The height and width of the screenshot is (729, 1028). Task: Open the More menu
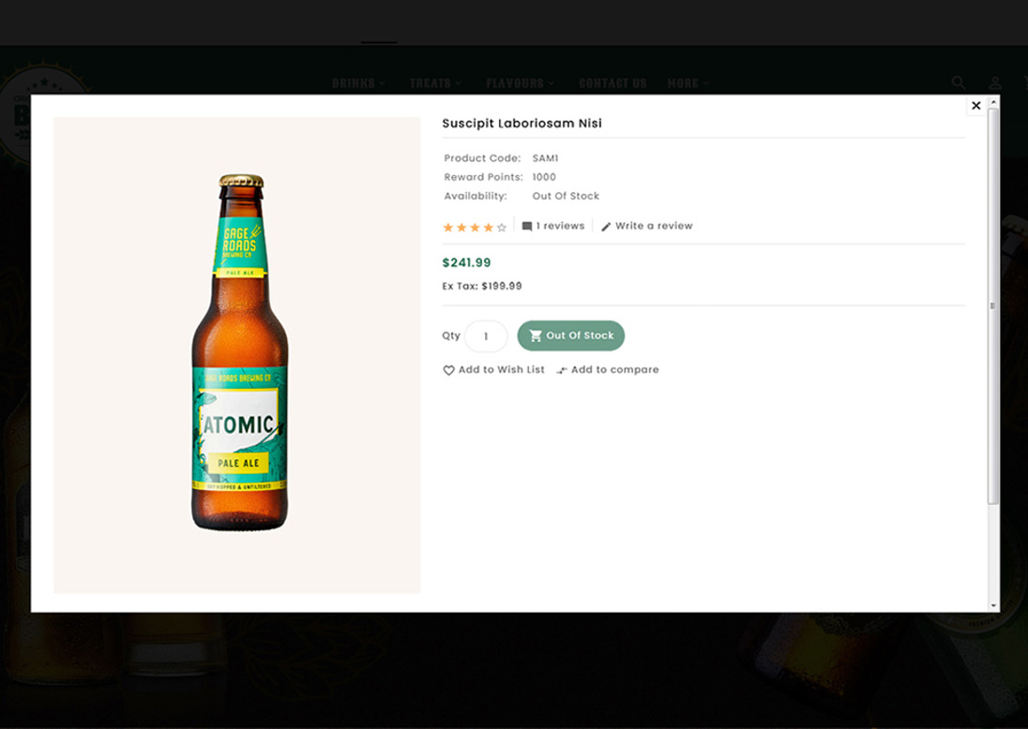coord(688,83)
